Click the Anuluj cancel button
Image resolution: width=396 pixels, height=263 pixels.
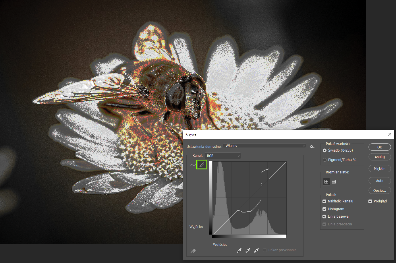point(380,157)
